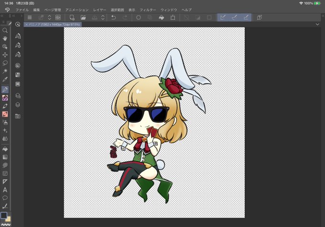Select the Eyedropper tool
The image size is (325, 227).
pos(5,79)
